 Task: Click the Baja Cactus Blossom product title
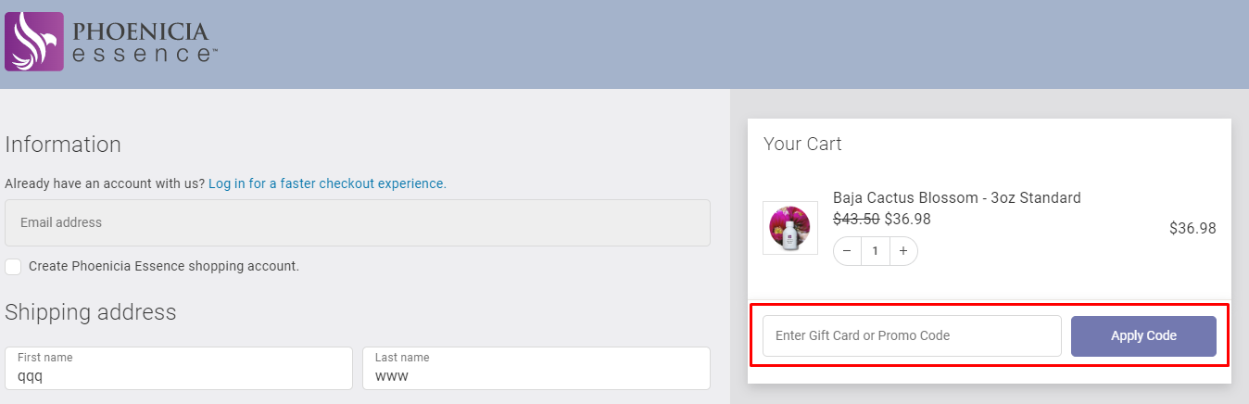(957, 198)
